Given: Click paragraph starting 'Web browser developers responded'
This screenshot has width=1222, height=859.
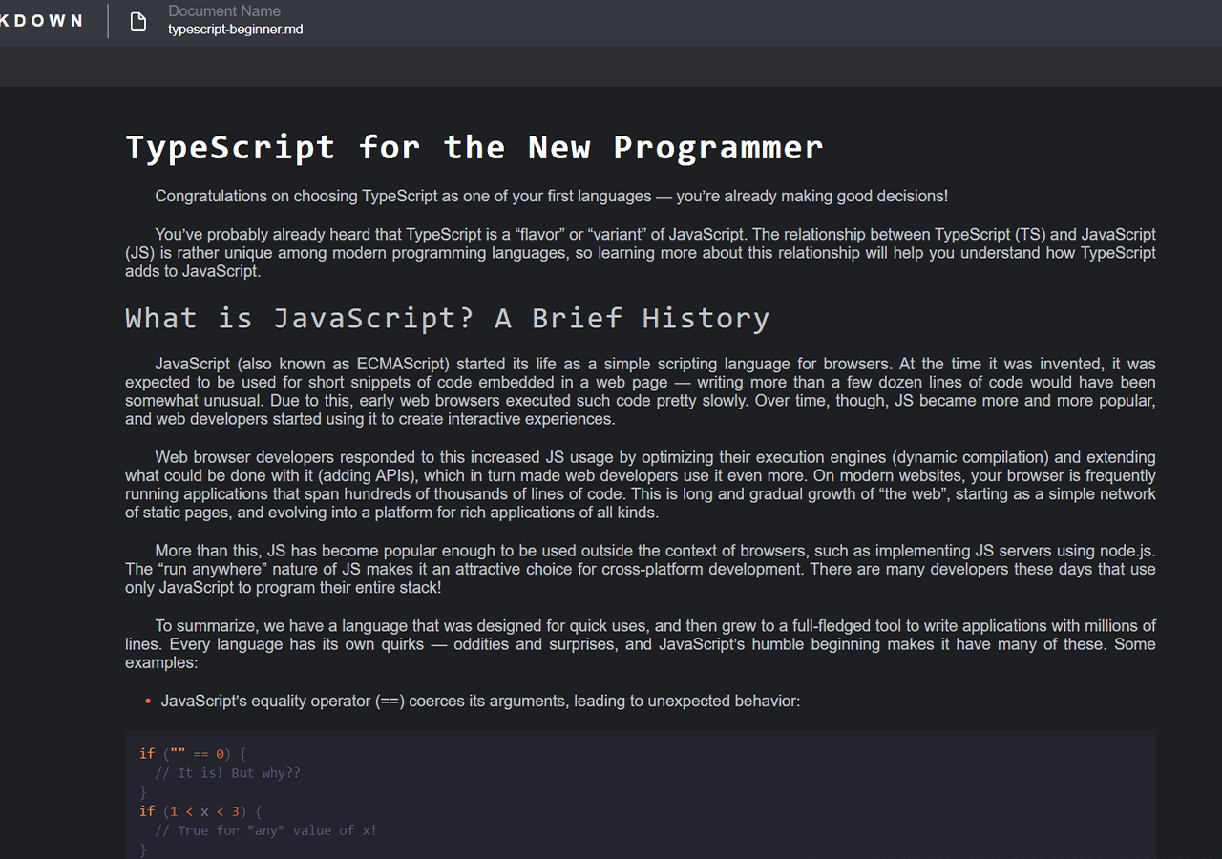Looking at the screenshot, I should (641, 485).
